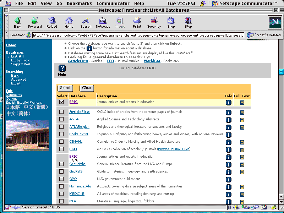This screenshot has height=213, width=284.
Task: Open the List by Topic link
Action: click(x=20, y=60)
